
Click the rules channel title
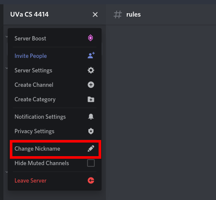[134, 14]
